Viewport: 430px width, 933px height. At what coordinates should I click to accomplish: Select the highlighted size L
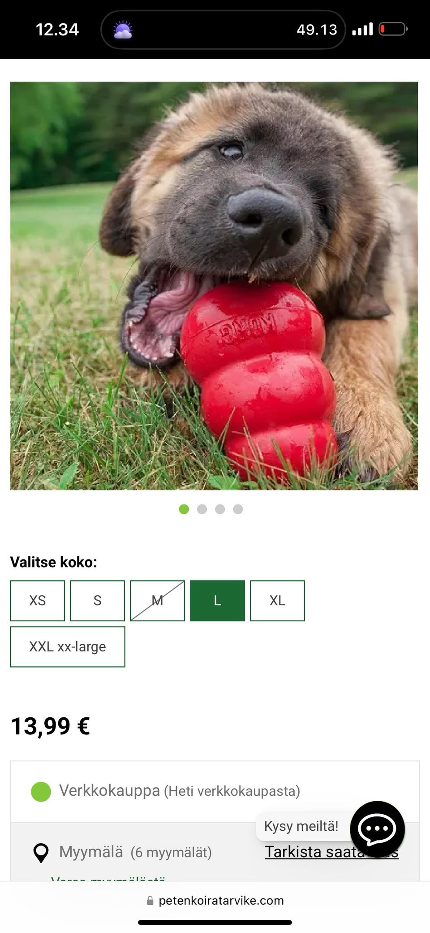click(217, 601)
